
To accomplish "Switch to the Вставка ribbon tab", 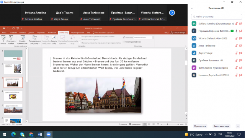I will click(x=23, y=33).
